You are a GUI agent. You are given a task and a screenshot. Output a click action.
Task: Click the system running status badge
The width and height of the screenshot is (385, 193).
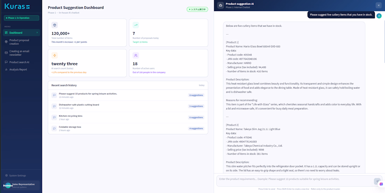click(197, 9)
